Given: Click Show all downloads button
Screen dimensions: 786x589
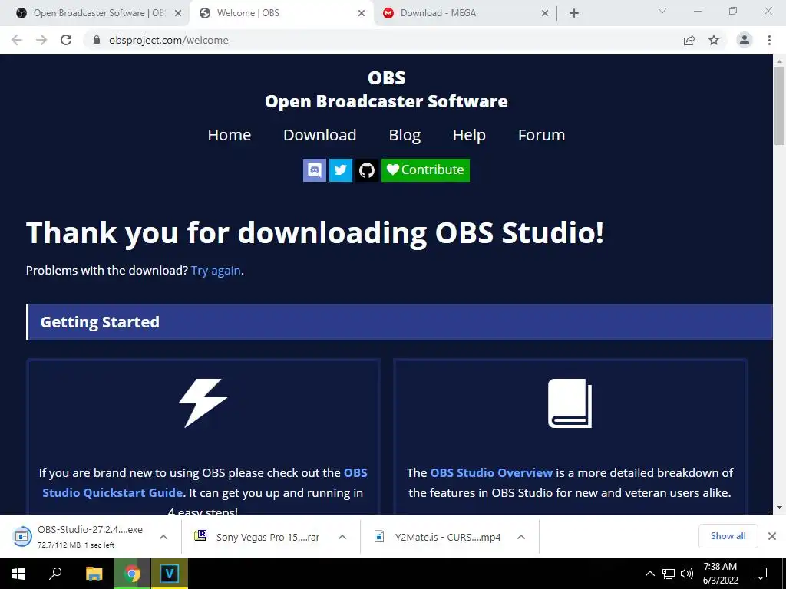Looking at the screenshot, I should pos(728,536).
